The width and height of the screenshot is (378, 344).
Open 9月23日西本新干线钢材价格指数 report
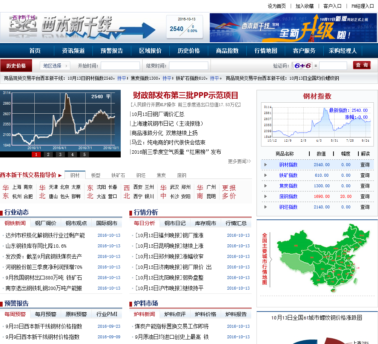click(44, 326)
